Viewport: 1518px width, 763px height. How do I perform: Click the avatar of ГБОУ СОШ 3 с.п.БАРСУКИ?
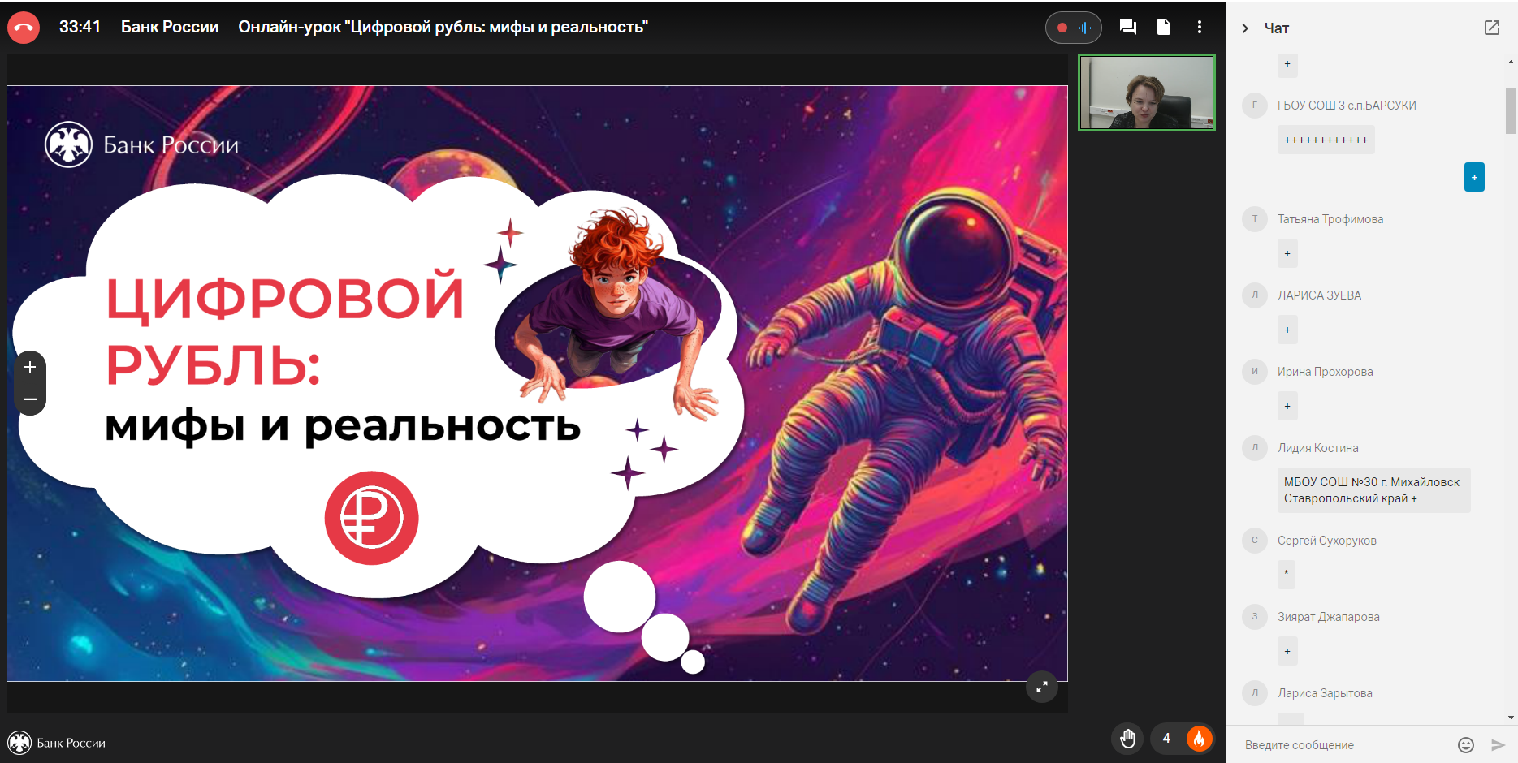click(x=1255, y=106)
